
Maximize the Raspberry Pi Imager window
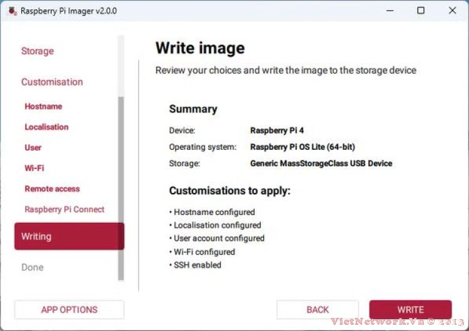421,11
